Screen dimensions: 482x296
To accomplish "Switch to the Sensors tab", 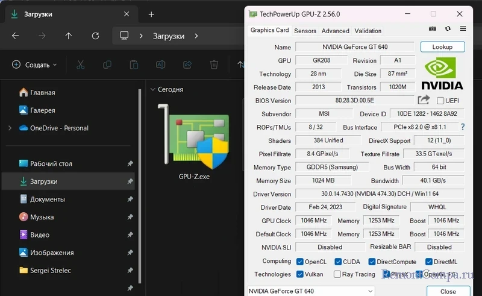I will 305,31.
